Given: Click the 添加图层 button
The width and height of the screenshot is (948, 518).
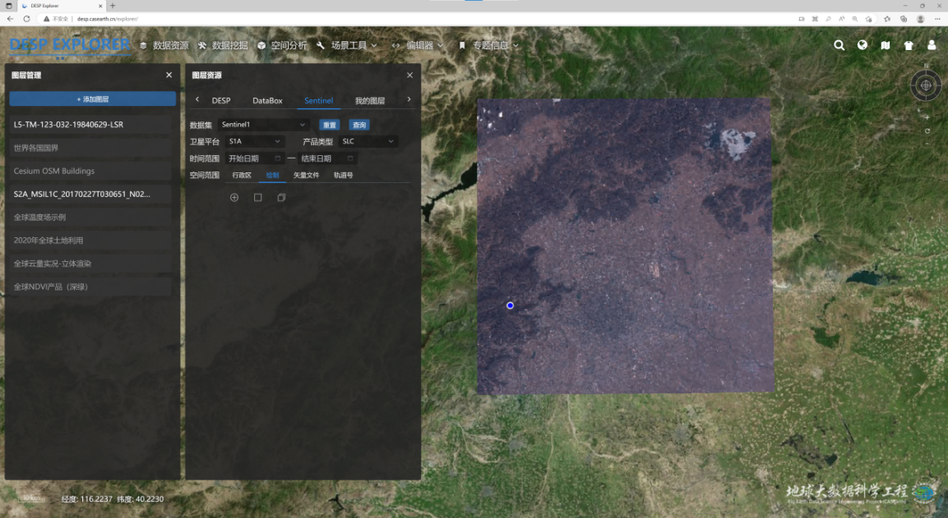Looking at the screenshot, I should click(x=93, y=99).
